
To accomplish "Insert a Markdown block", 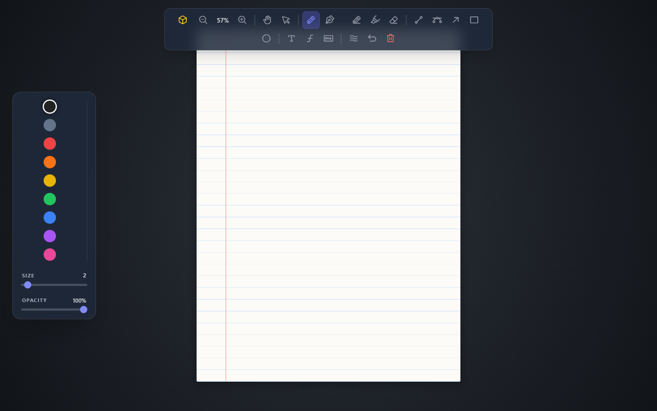I will pyautogui.click(x=328, y=39).
